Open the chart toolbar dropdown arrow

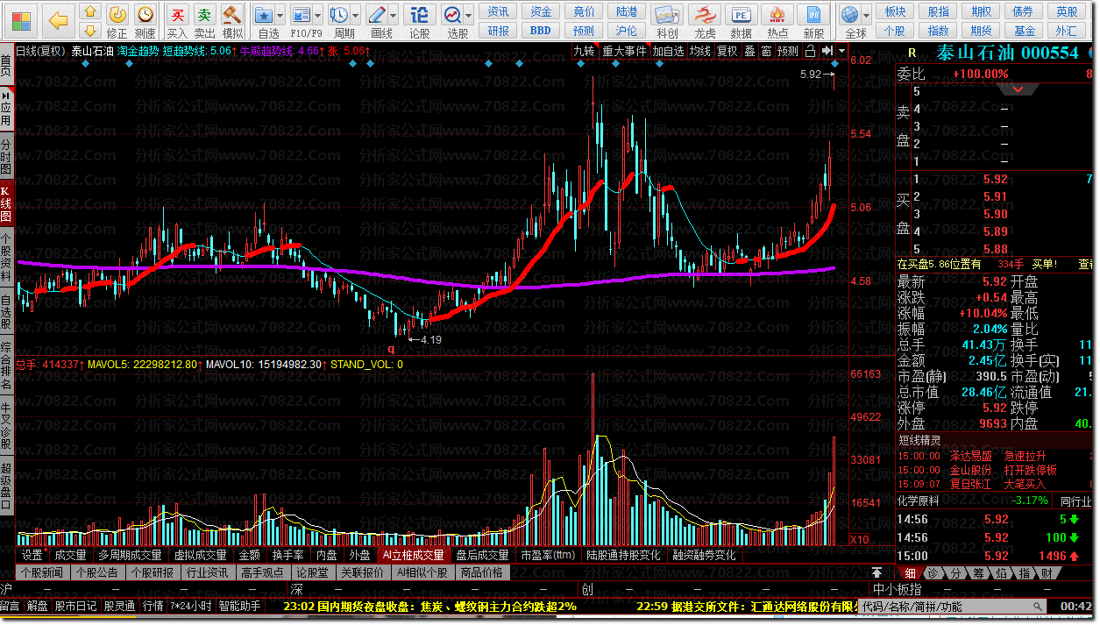[x=842, y=51]
